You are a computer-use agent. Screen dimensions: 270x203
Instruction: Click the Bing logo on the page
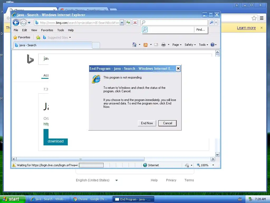pyautogui.click(x=30, y=59)
